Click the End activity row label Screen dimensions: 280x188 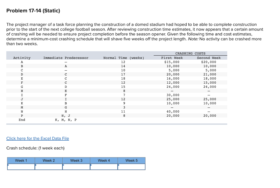point(22,120)
